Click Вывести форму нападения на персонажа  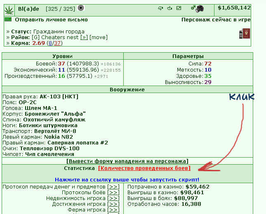tap(127, 161)
